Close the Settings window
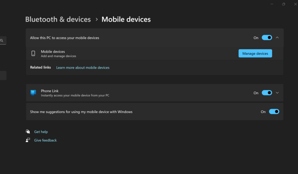 (295, 4)
